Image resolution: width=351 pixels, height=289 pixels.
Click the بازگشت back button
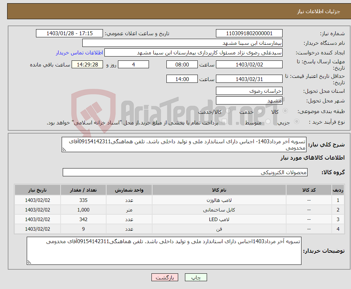(x=165, y=277)
